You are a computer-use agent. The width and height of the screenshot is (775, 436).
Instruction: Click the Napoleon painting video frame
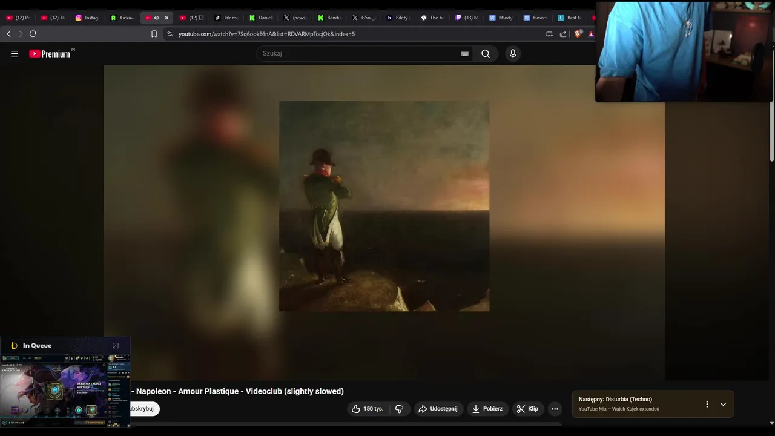coord(384,206)
